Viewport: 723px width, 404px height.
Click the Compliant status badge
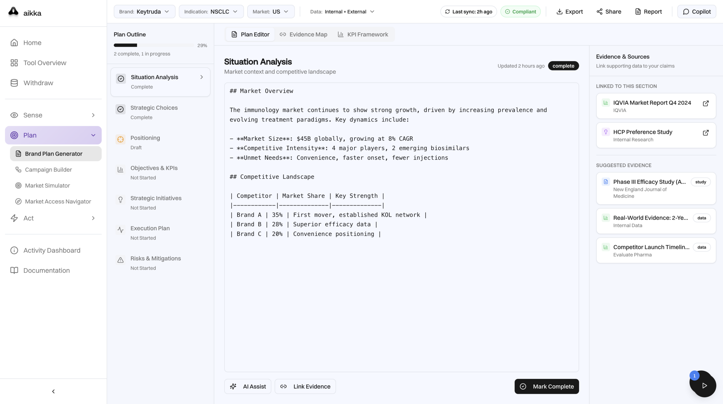tap(520, 12)
